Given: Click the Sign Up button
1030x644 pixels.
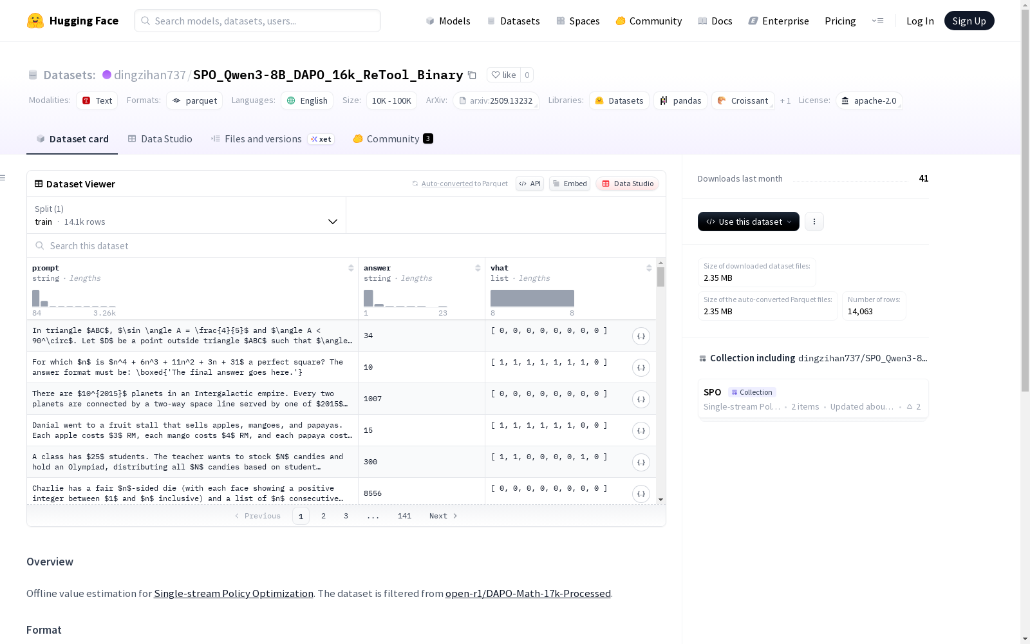Looking at the screenshot, I should click(969, 21).
